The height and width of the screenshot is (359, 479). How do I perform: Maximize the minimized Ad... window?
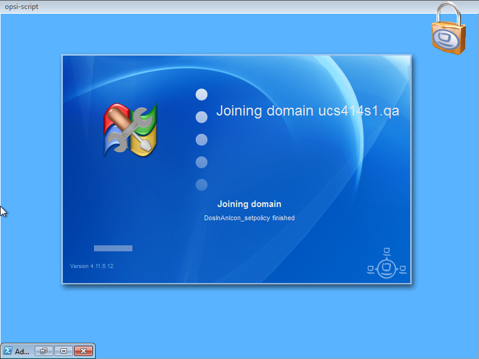click(63, 351)
